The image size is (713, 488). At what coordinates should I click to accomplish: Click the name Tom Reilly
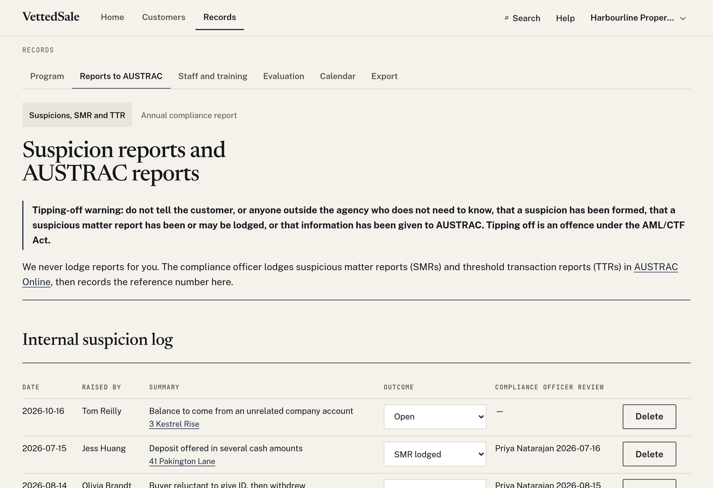click(102, 411)
